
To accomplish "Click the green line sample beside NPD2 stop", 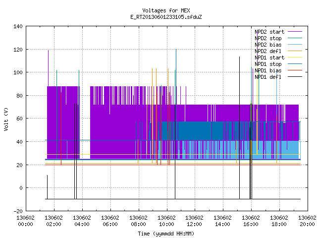I will pyautogui.click(x=295, y=38).
